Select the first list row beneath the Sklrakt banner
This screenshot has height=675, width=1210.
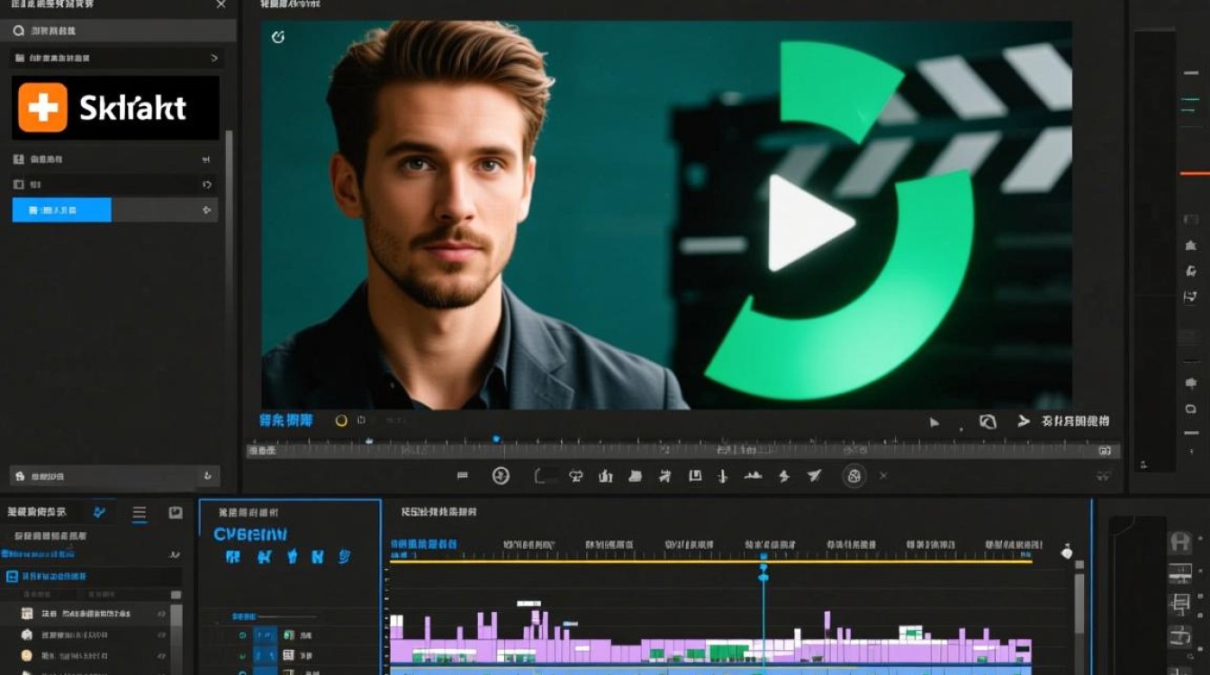pos(115,159)
